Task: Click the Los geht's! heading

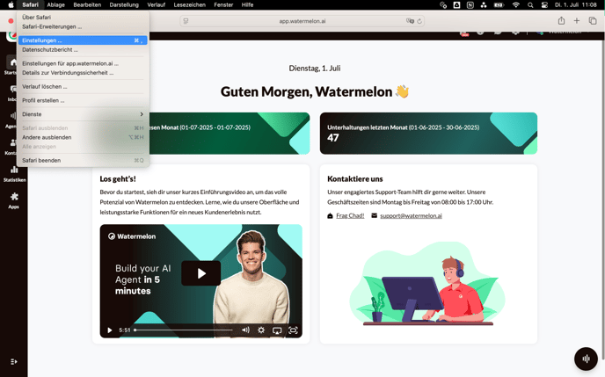Action: 118,179
